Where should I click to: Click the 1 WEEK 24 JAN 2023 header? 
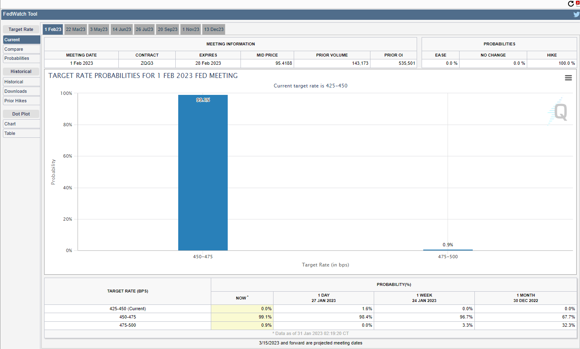click(x=424, y=298)
